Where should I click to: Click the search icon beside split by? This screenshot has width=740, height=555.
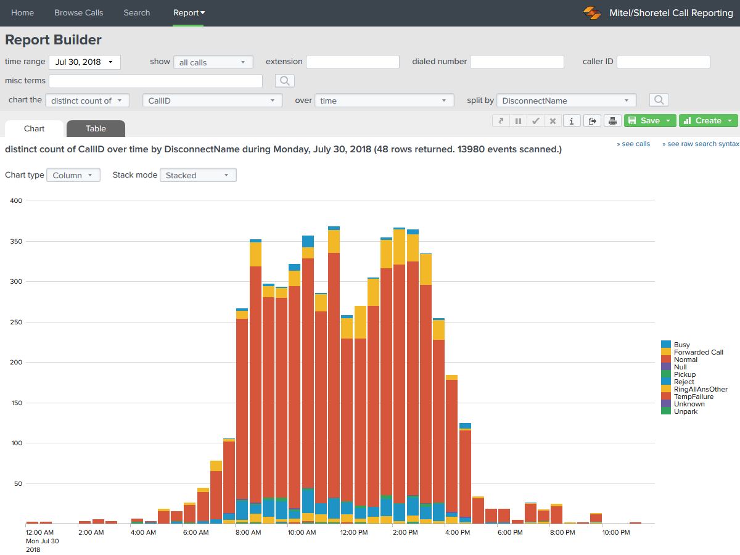tap(659, 100)
